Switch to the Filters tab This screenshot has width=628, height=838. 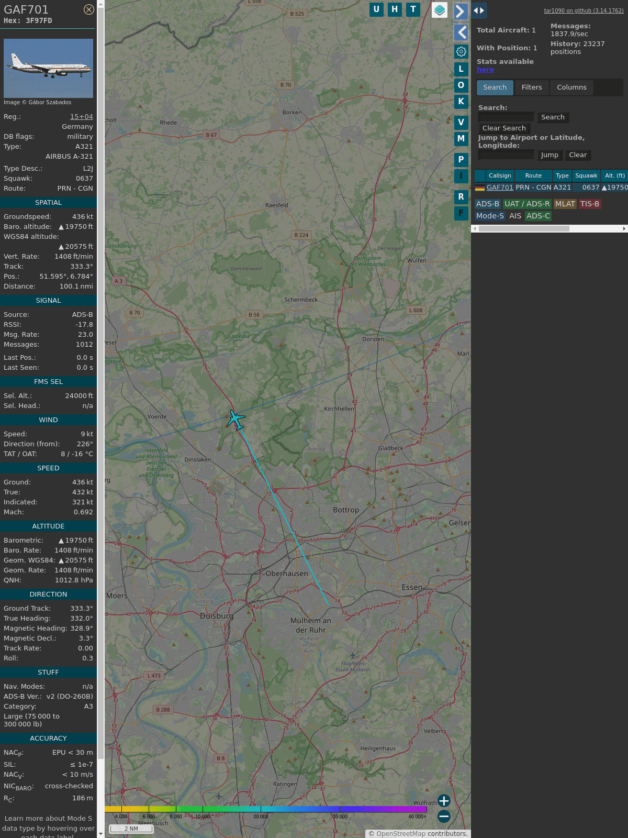(531, 87)
